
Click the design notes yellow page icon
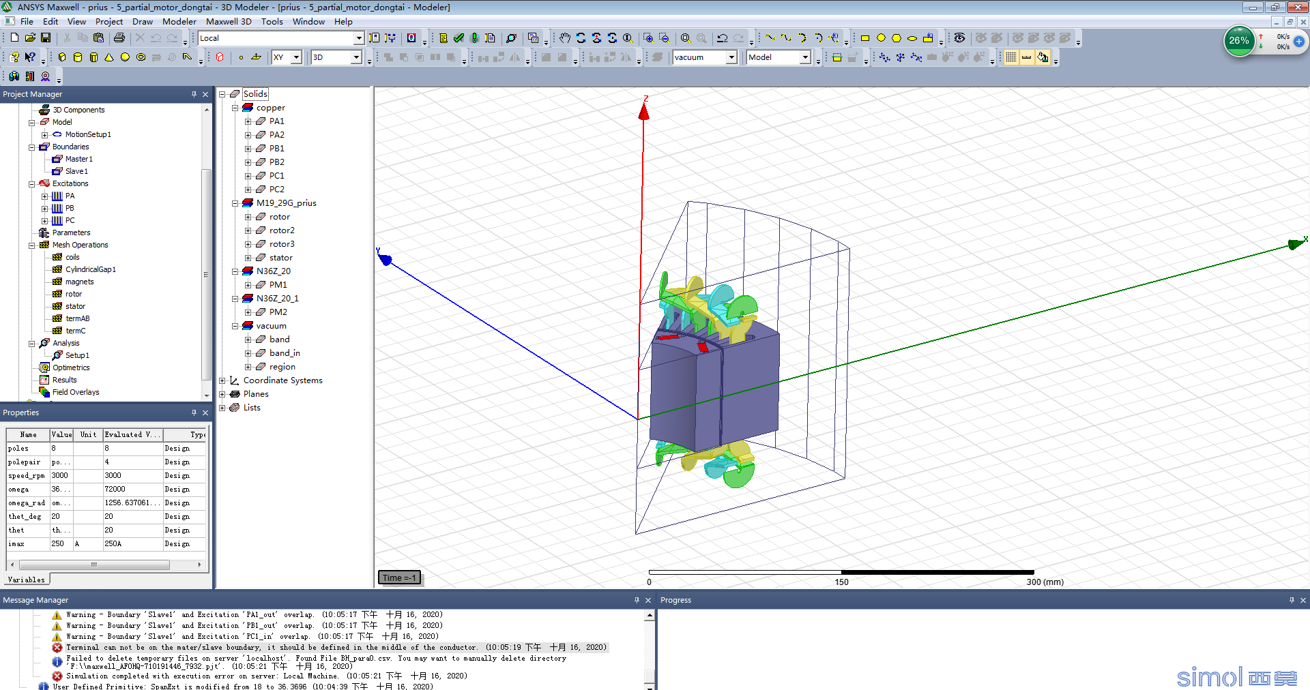(443, 38)
